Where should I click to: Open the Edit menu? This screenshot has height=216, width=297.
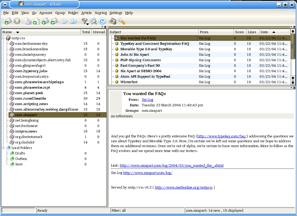click(x=15, y=13)
